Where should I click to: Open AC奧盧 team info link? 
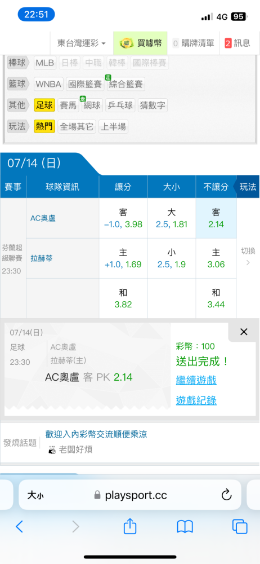coord(43,218)
